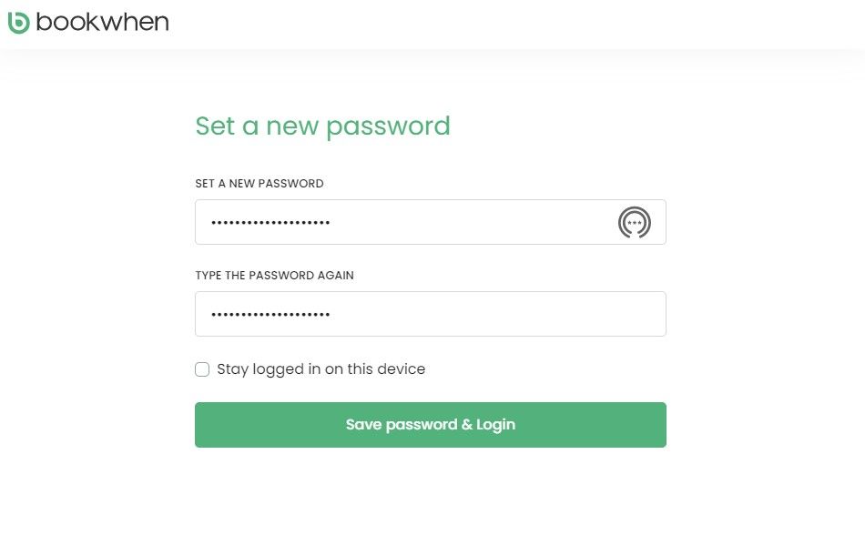Focus the "Set a new password" input field
The height and width of the screenshot is (535, 865).
(x=431, y=222)
